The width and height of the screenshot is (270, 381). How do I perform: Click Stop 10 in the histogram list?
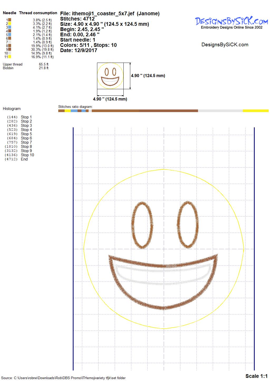tap(27, 155)
